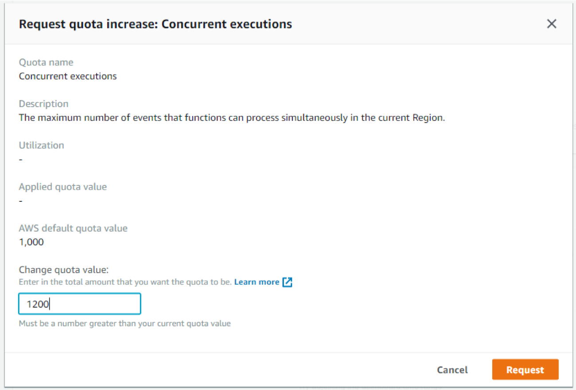Open the Learn more link
Viewport: 576px width, 390px height.
(257, 282)
